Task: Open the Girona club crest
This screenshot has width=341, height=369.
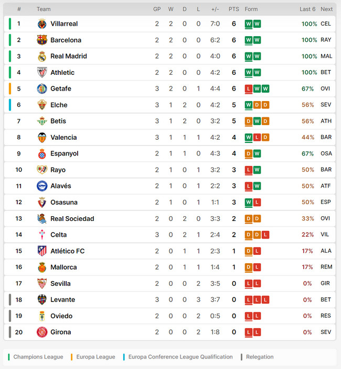Action: click(x=42, y=332)
